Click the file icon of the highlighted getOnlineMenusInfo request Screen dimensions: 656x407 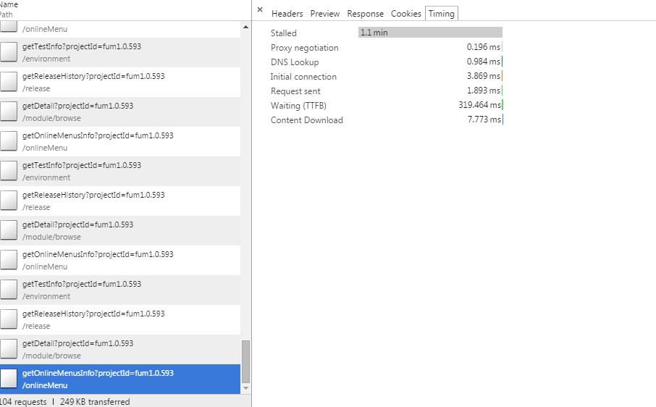coord(9,379)
